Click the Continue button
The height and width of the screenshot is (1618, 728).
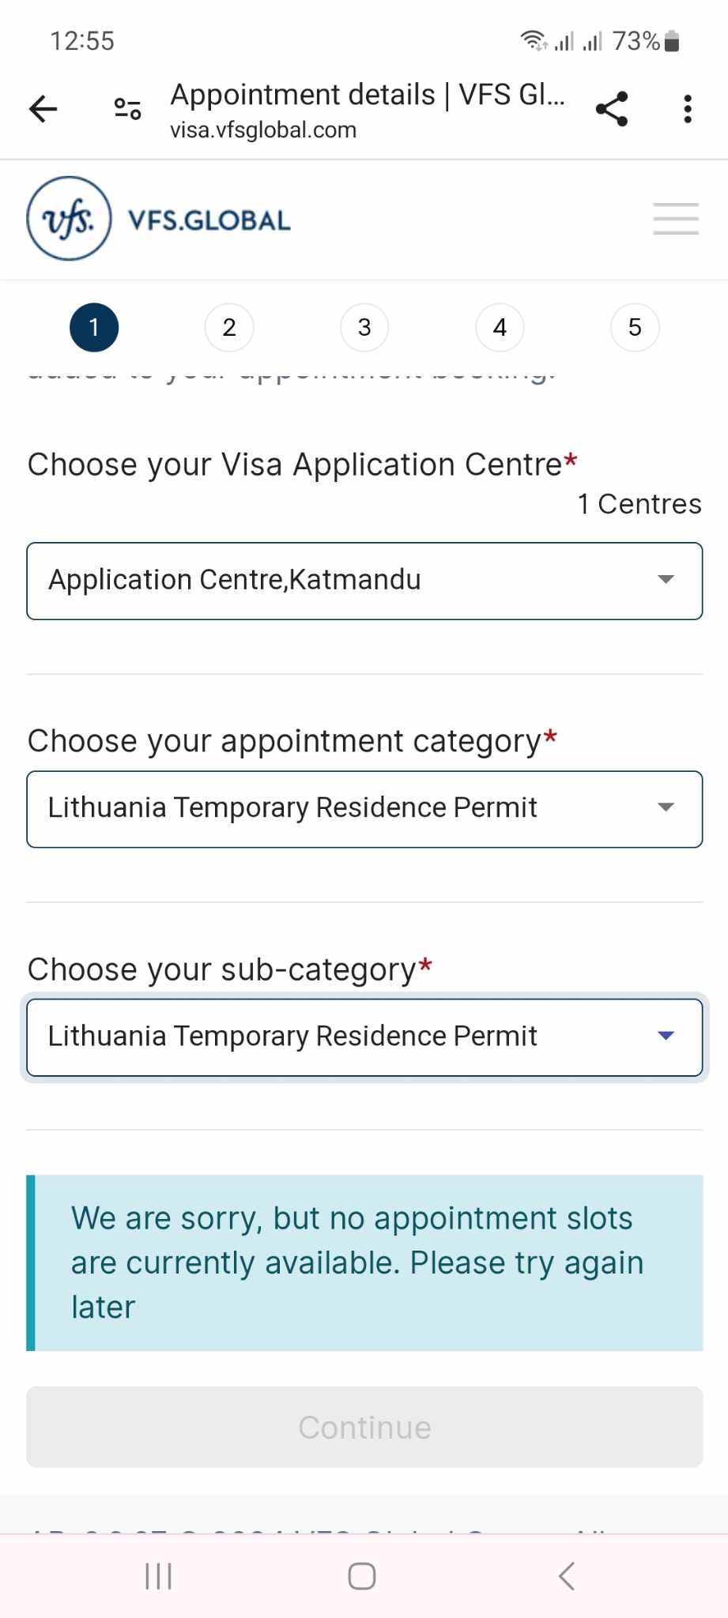[364, 1427]
